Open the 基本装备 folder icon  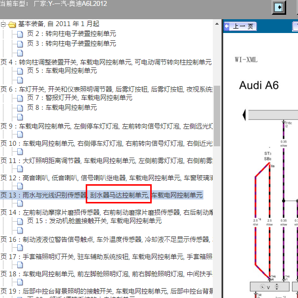coord(12,25)
